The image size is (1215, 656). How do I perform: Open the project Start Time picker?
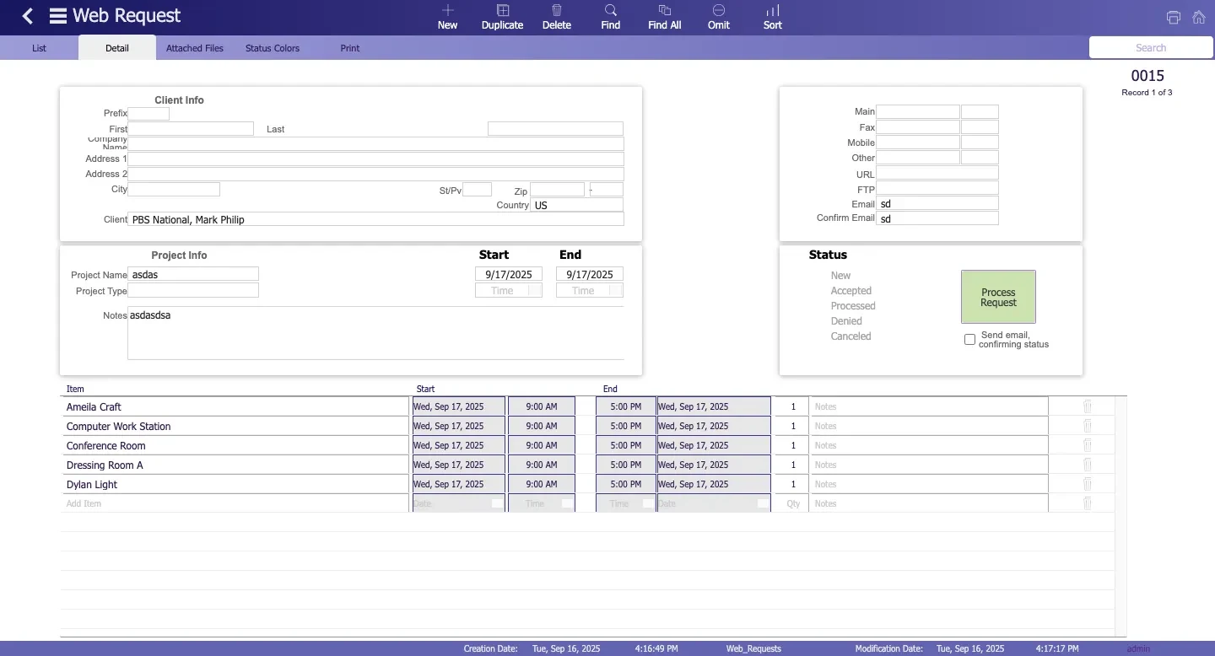(509, 291)
